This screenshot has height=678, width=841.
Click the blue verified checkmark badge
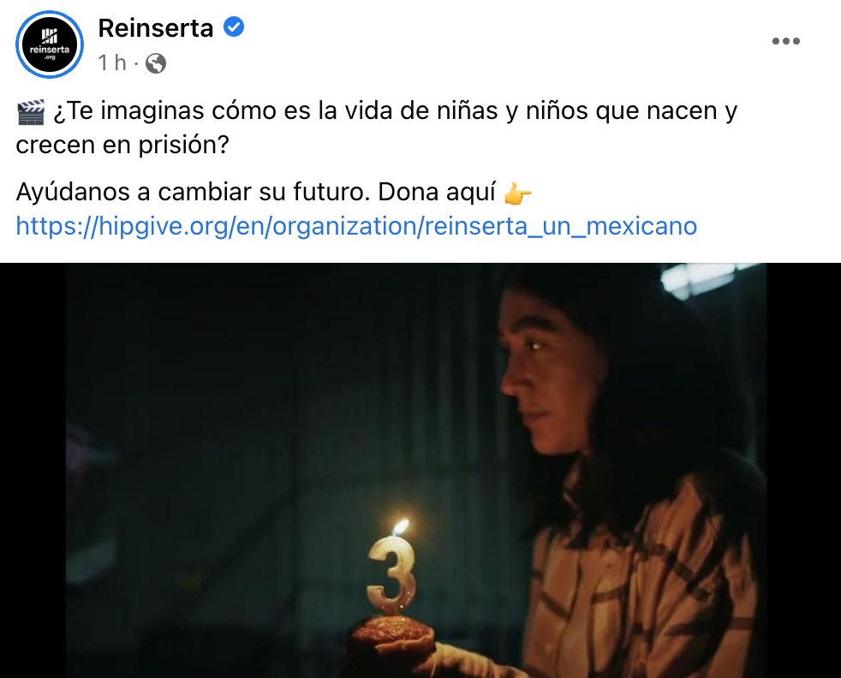tap(234, 27)
